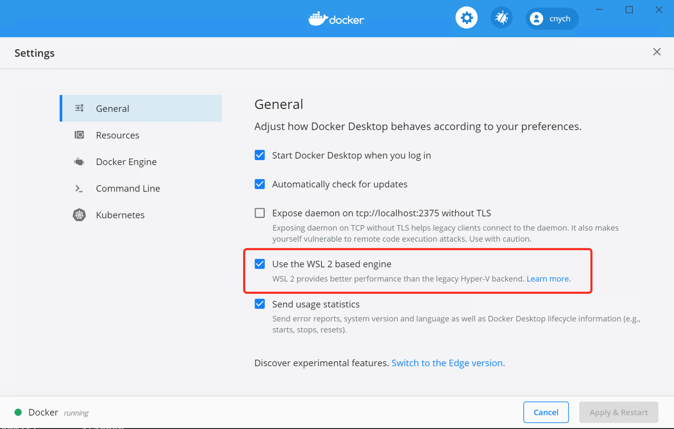Toggle Use the WSL 2 based engine checkbox
Screen dimensions: 674x429
tap(260, 264)
